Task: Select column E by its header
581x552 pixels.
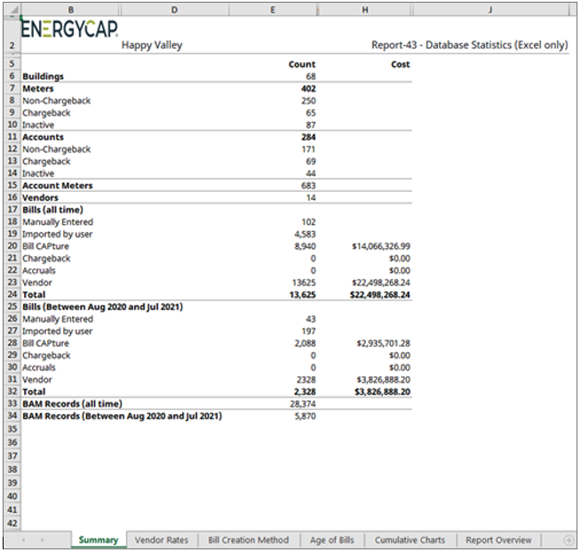Action: 272,9
